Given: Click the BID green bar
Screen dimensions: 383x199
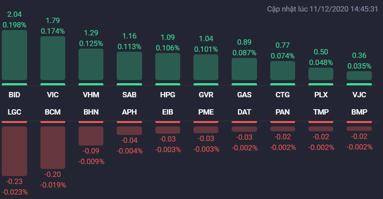Looking at the screenshot, I should pos(14,55).
